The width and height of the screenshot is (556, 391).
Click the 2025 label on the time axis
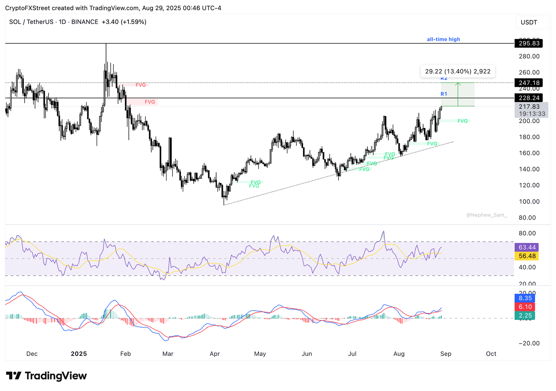tap(79, 354)
